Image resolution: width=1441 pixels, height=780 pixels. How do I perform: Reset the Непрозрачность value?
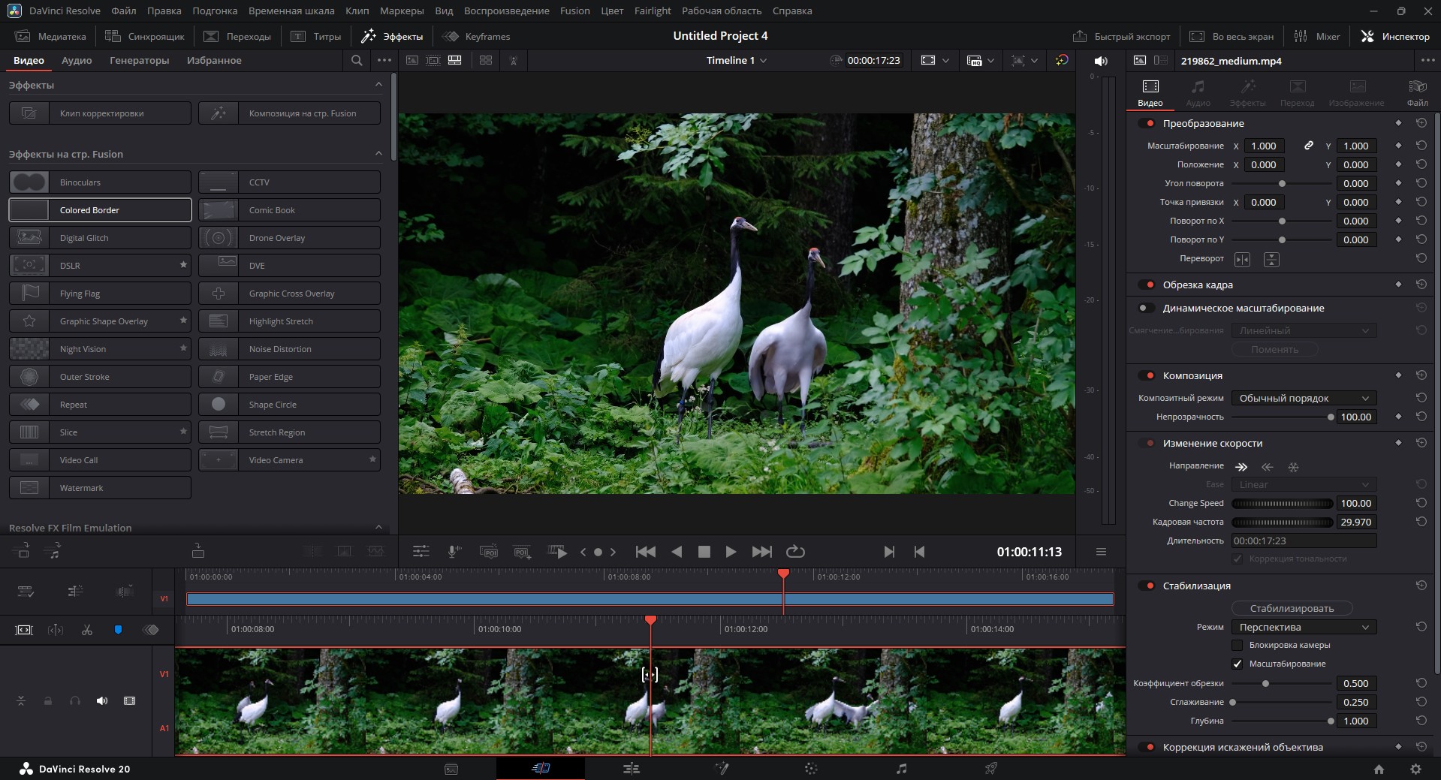pos(1421,417)
